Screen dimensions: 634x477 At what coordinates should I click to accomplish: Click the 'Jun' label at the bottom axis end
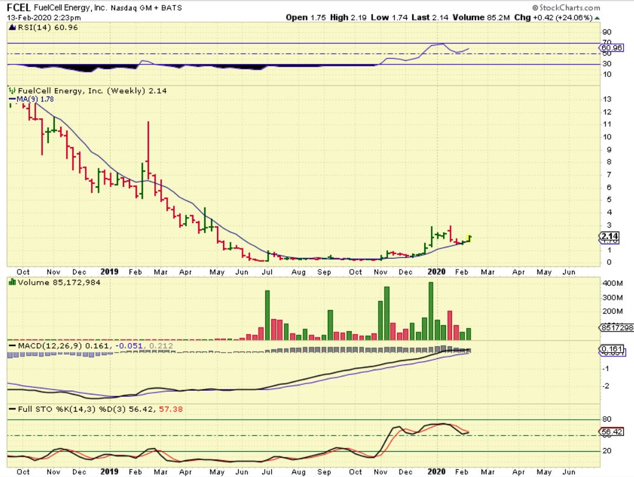click(x=569, y=472)
